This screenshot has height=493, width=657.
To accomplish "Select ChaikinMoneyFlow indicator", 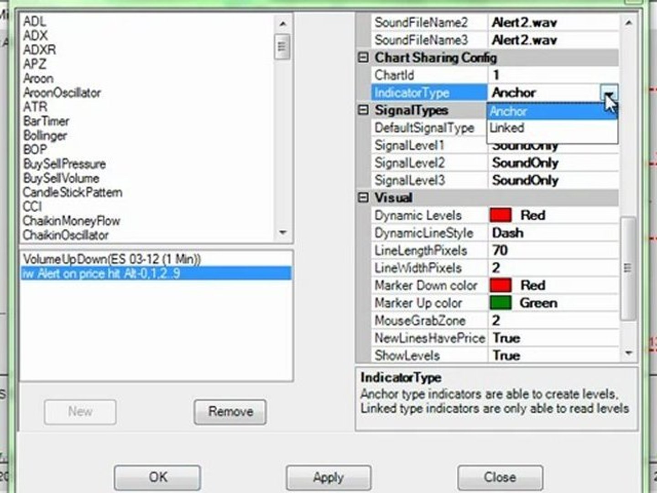I will [x=72, y=221].
